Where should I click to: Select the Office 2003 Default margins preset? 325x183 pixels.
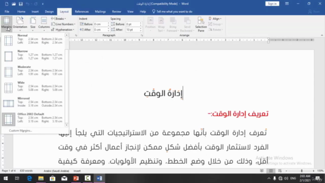coord(33,119)
